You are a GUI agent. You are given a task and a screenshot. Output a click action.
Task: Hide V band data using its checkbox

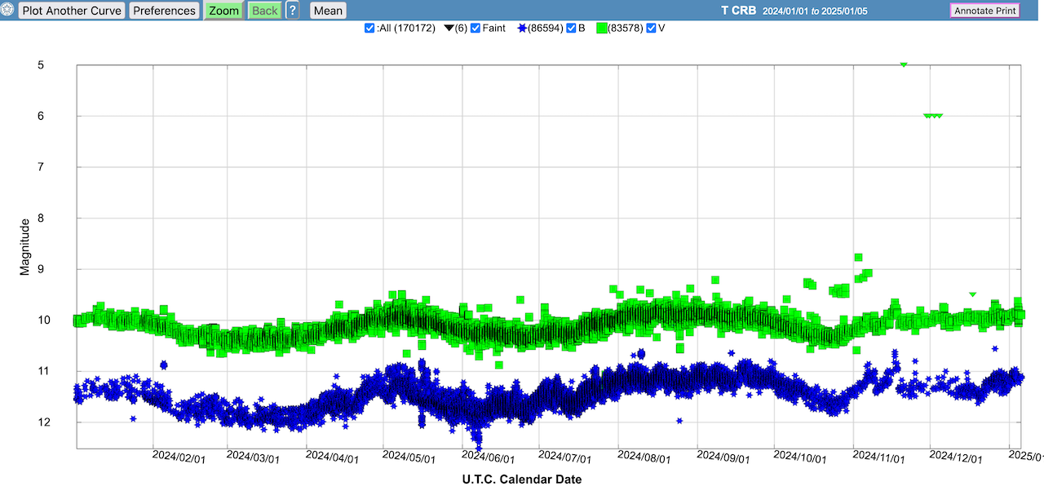point(651,29)
